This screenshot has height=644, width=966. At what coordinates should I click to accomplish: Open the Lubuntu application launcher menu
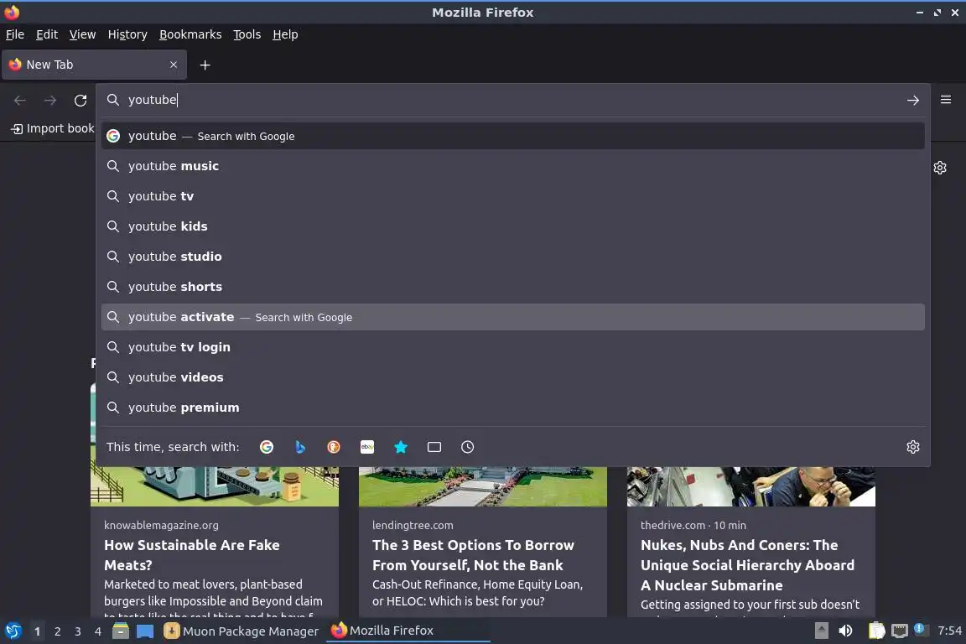pyautogui.click(x=13, y=631)
